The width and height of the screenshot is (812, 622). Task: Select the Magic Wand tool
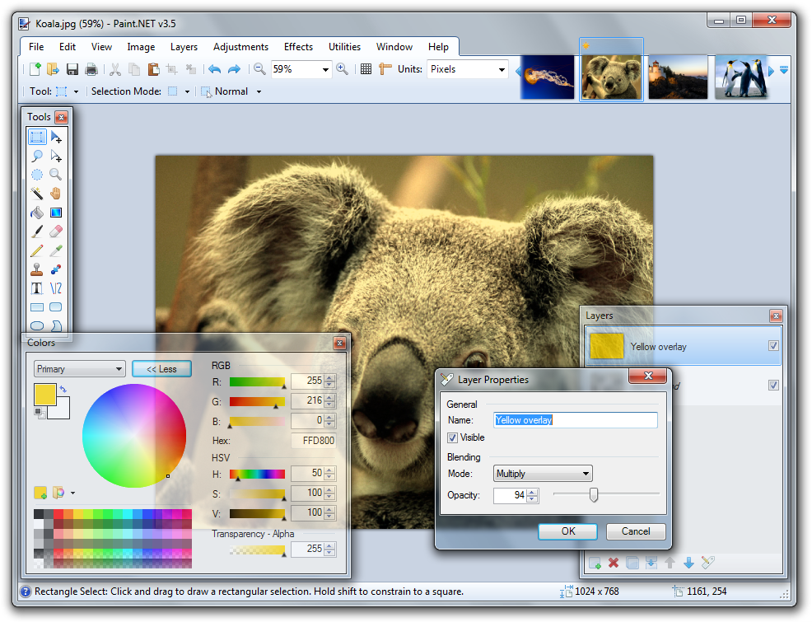click(x=37, y=194)
